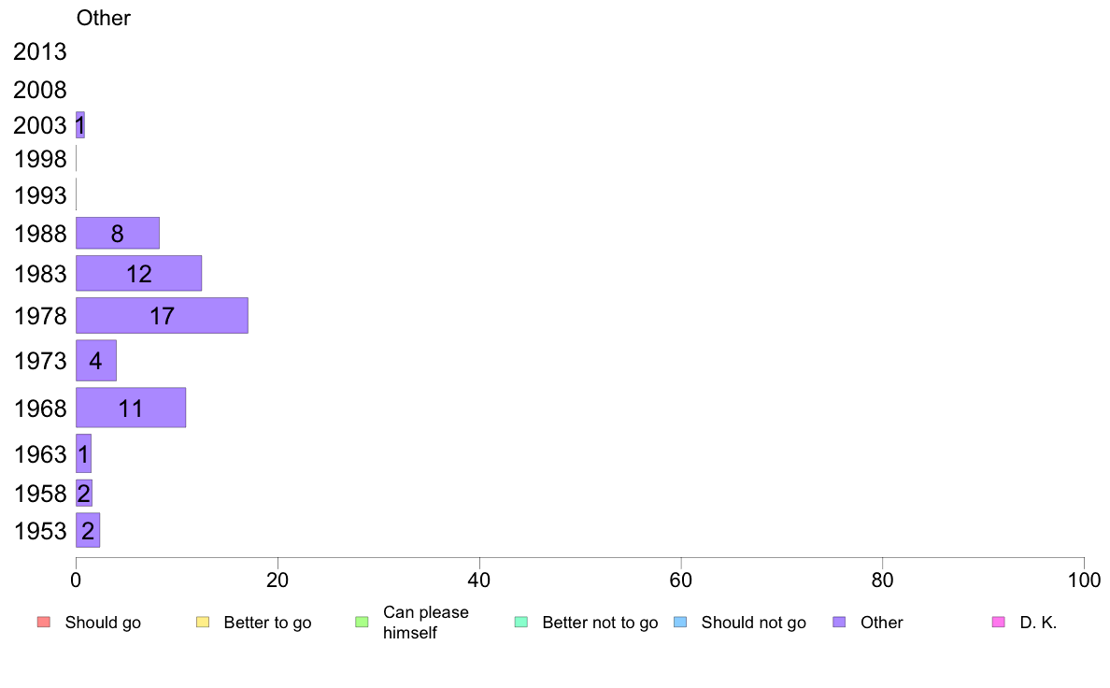Select the green Can please himself swatch

[x=362, y=623]
